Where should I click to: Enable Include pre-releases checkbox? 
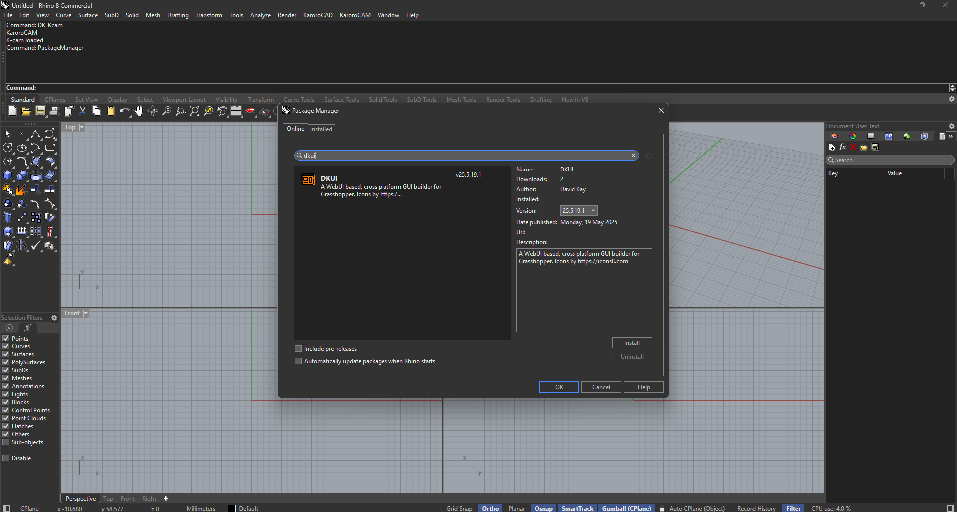click(298, 349)
